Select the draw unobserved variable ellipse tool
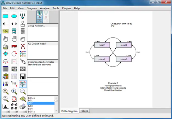Screen dimensions: 172x119 (x=14, y=16)
